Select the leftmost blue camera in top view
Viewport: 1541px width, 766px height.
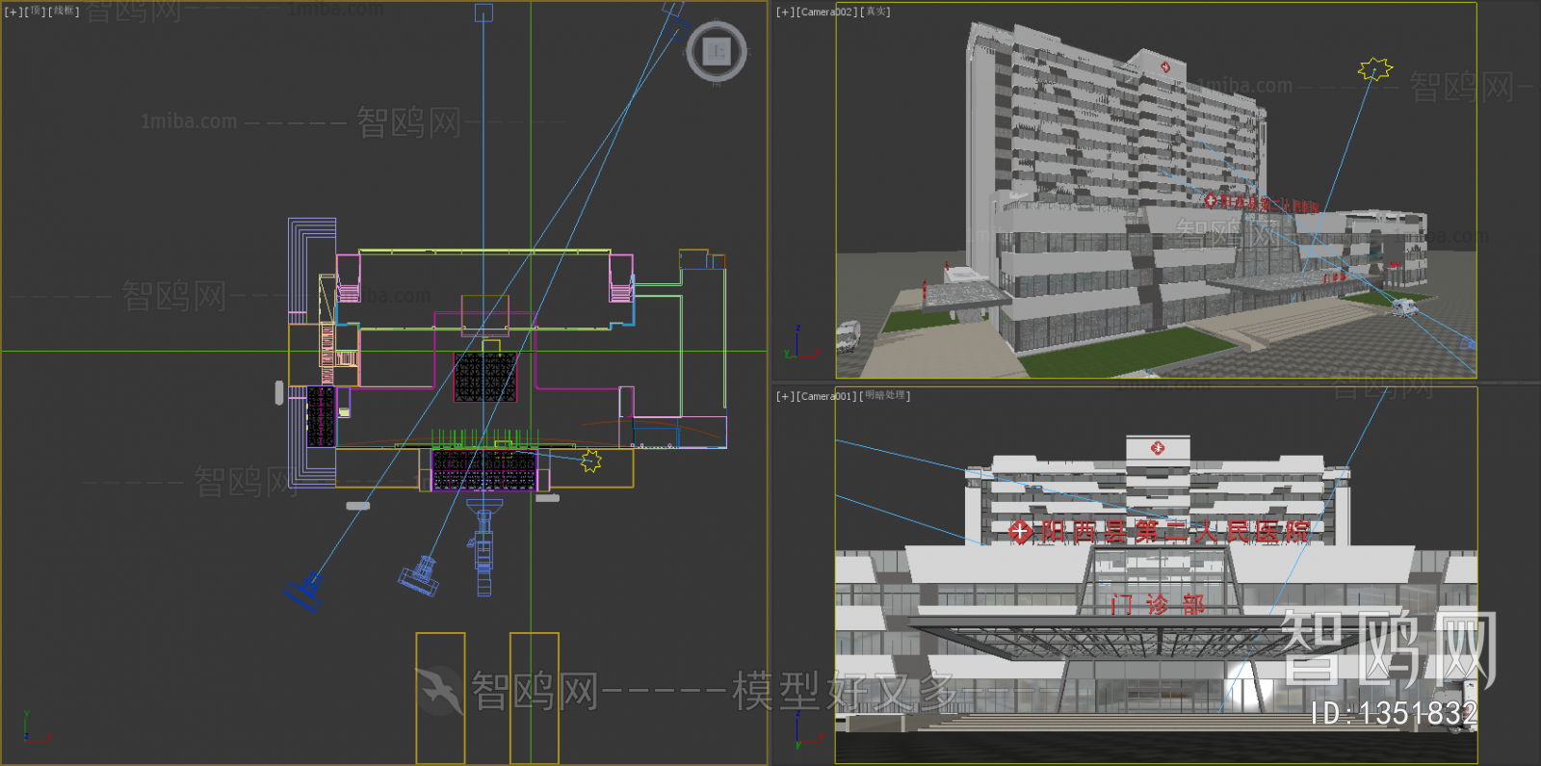coord(305,592)
